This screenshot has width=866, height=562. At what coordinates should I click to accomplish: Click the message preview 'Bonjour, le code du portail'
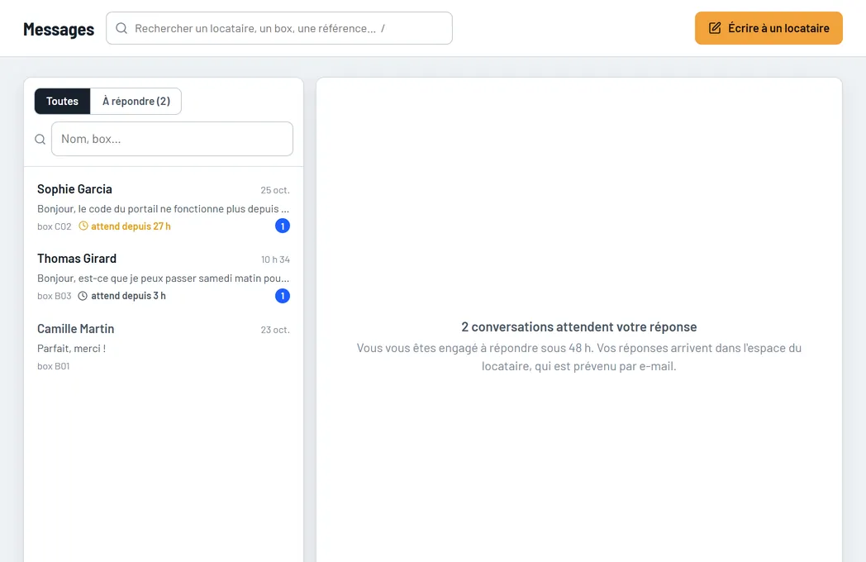163,209
